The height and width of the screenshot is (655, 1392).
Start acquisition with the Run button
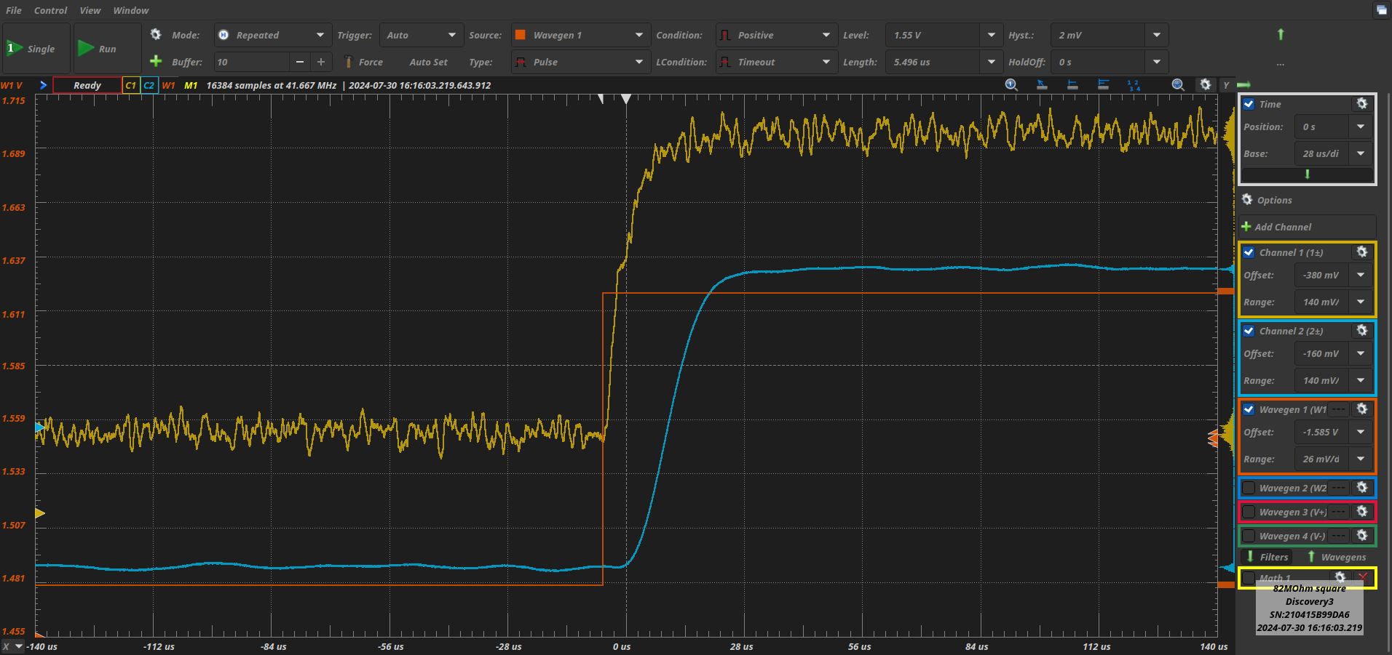point(107,49)
